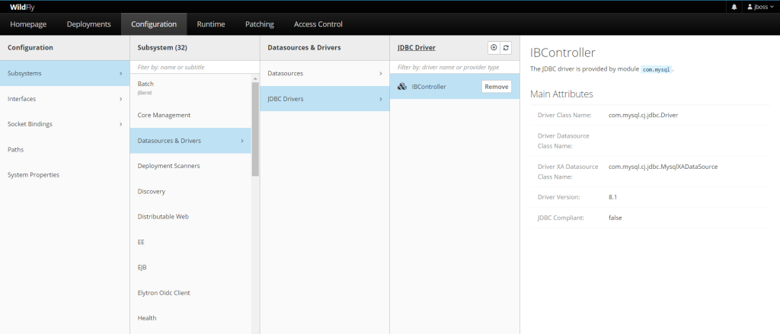The width and height of the screenshot is (780, 334).
Task: Select Deployment Scanners subsystem
Action: tap(190, 166)
